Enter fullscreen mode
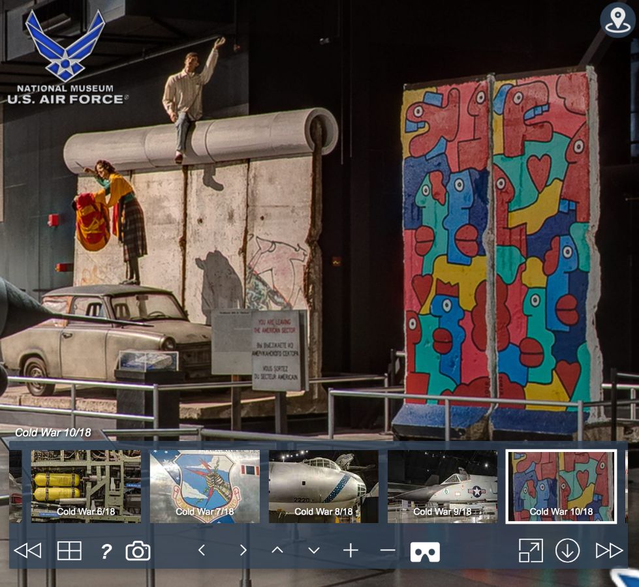Screen dimensions: 639x587 pyautogui.click(x=531, y=550)
